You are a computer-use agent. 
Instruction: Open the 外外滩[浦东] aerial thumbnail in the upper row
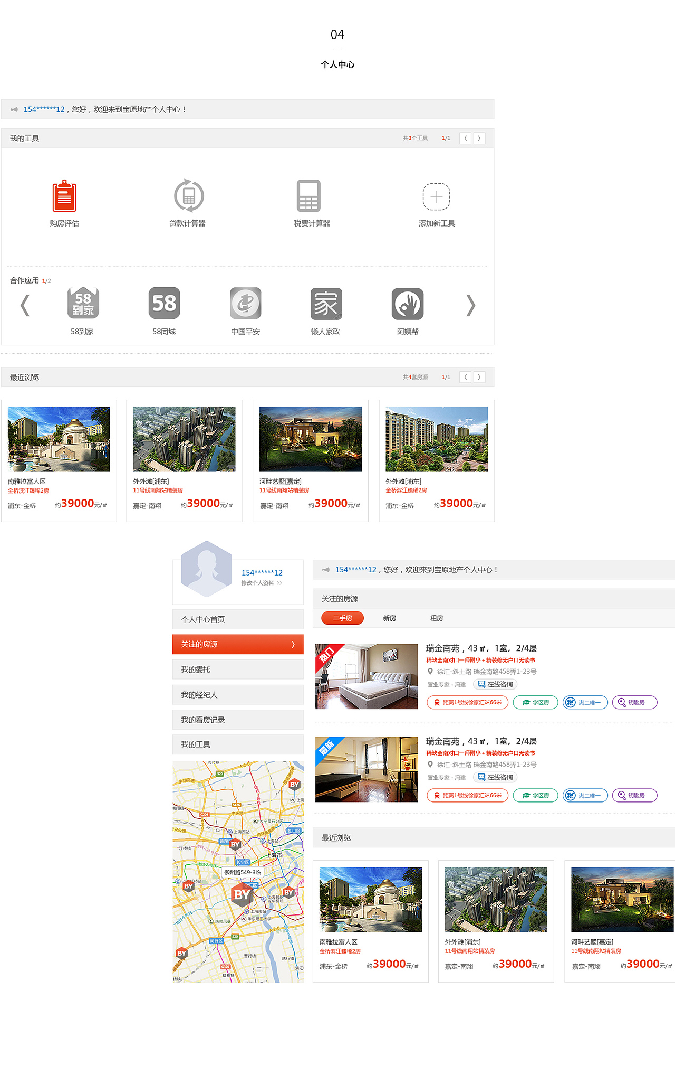[x=184, y=439]
